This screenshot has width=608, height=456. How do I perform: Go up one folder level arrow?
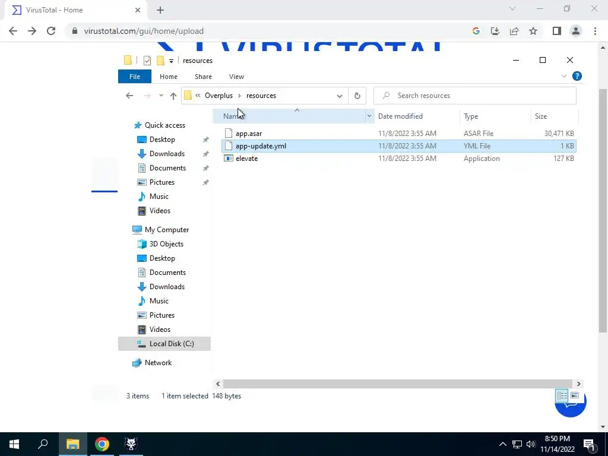pos(173,96)
